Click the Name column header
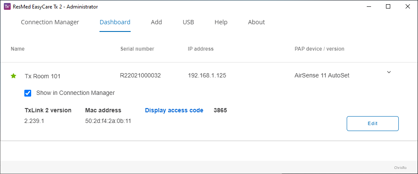The height and width of the screenshot is (174, 418). [x=18, y=49]
